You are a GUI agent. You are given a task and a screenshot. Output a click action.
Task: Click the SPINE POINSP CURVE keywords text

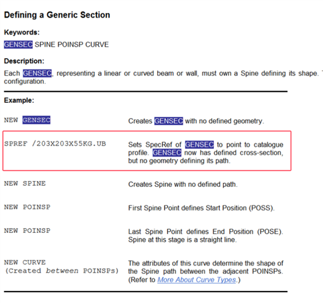click(72, 45)
